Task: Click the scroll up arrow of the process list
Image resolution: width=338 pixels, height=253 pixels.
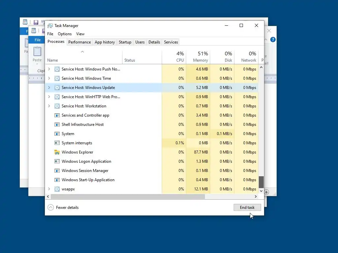Action: [x=261, y=67]
